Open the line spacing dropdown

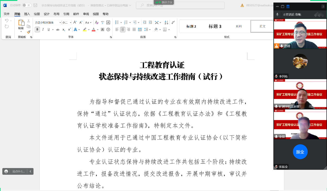(147, 29)
